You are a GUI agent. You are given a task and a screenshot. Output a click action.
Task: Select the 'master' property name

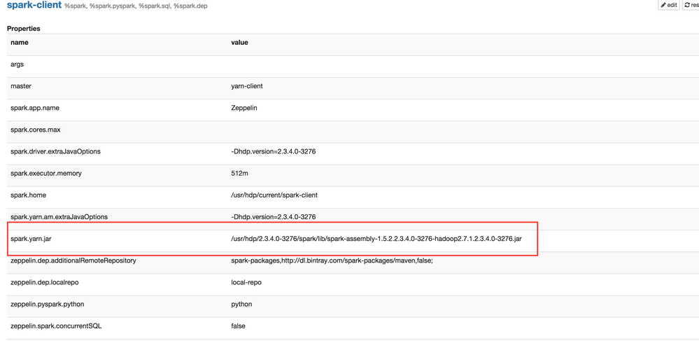coord(20,85)
